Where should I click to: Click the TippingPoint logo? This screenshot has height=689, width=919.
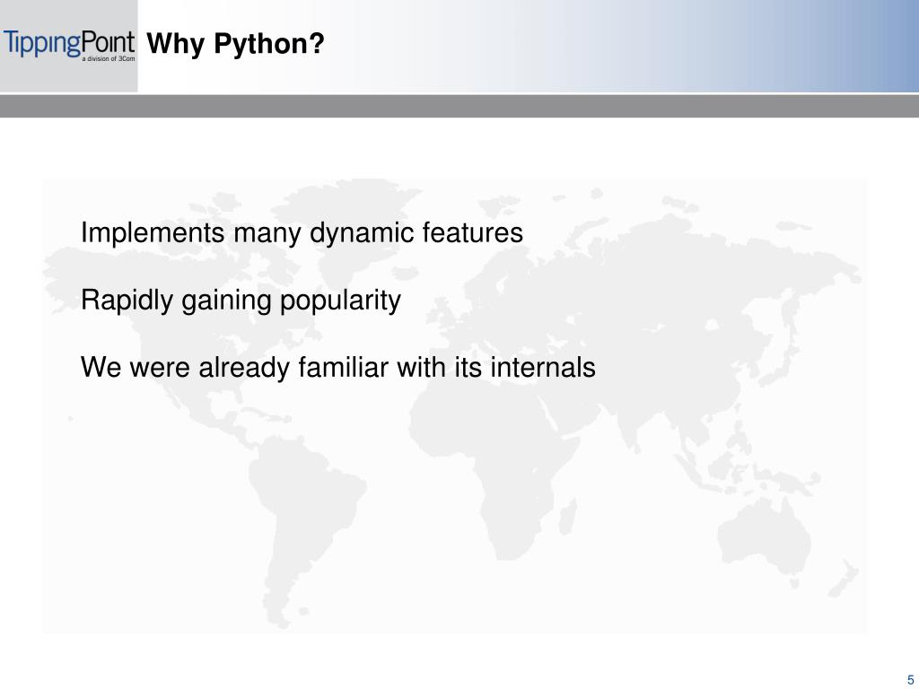point(68,46)
